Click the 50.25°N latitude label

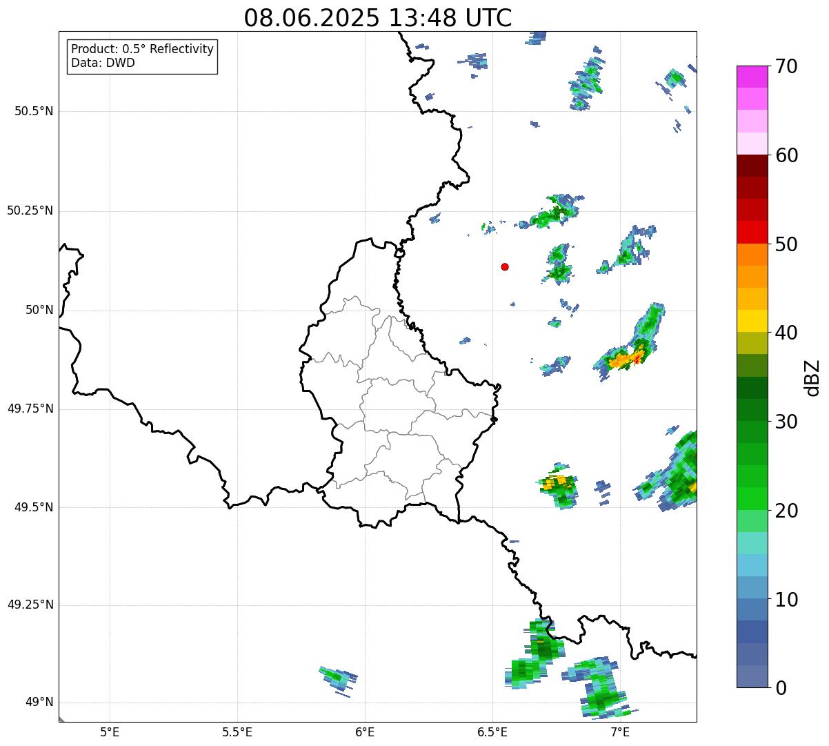30,211
